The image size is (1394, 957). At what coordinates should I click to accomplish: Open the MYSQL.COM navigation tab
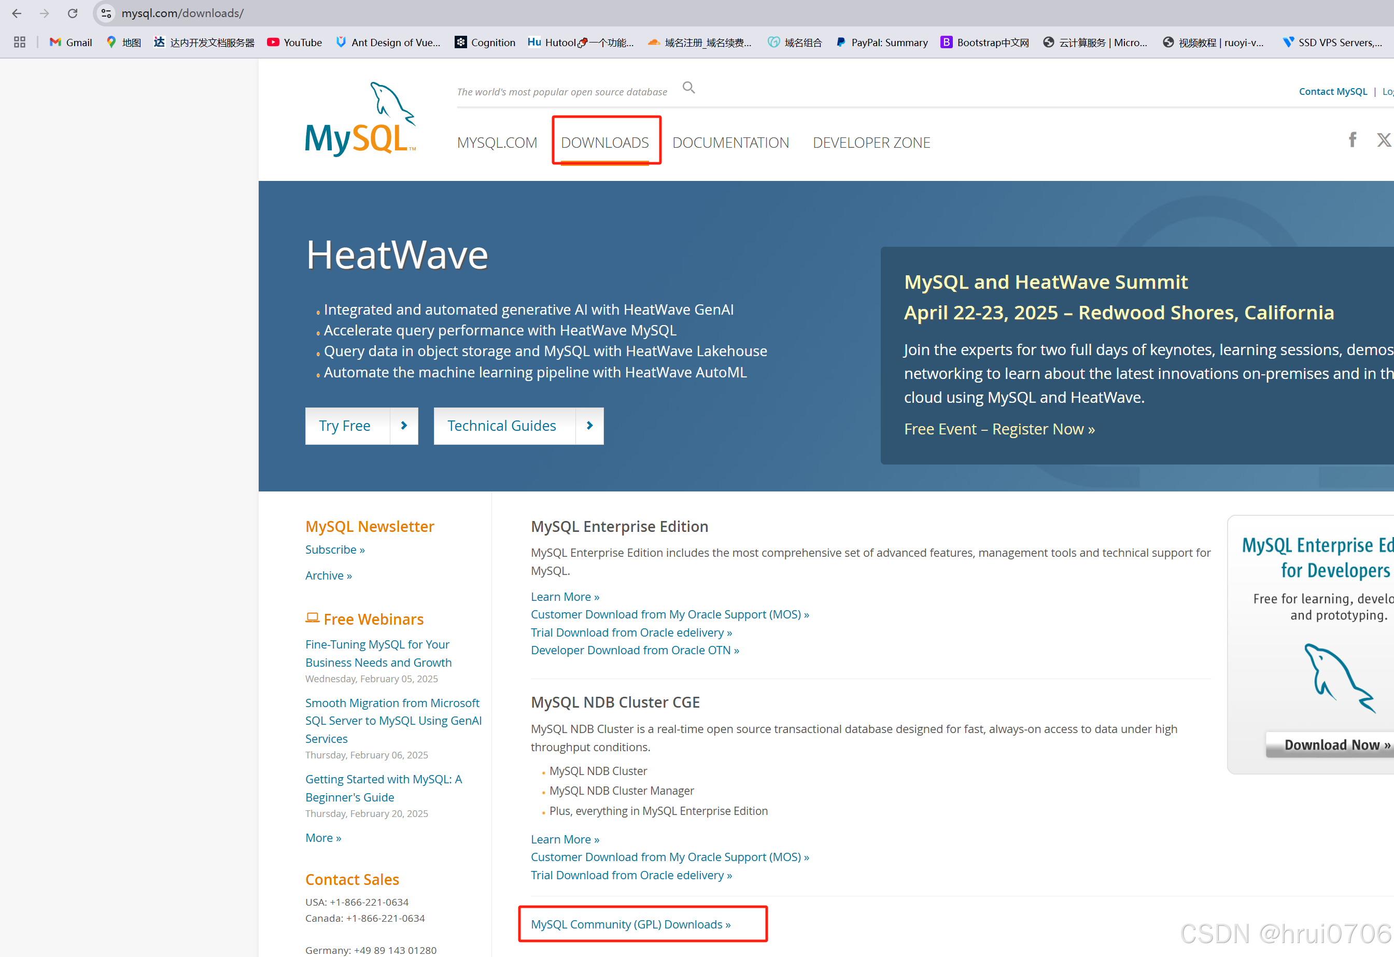click(497, 143)
